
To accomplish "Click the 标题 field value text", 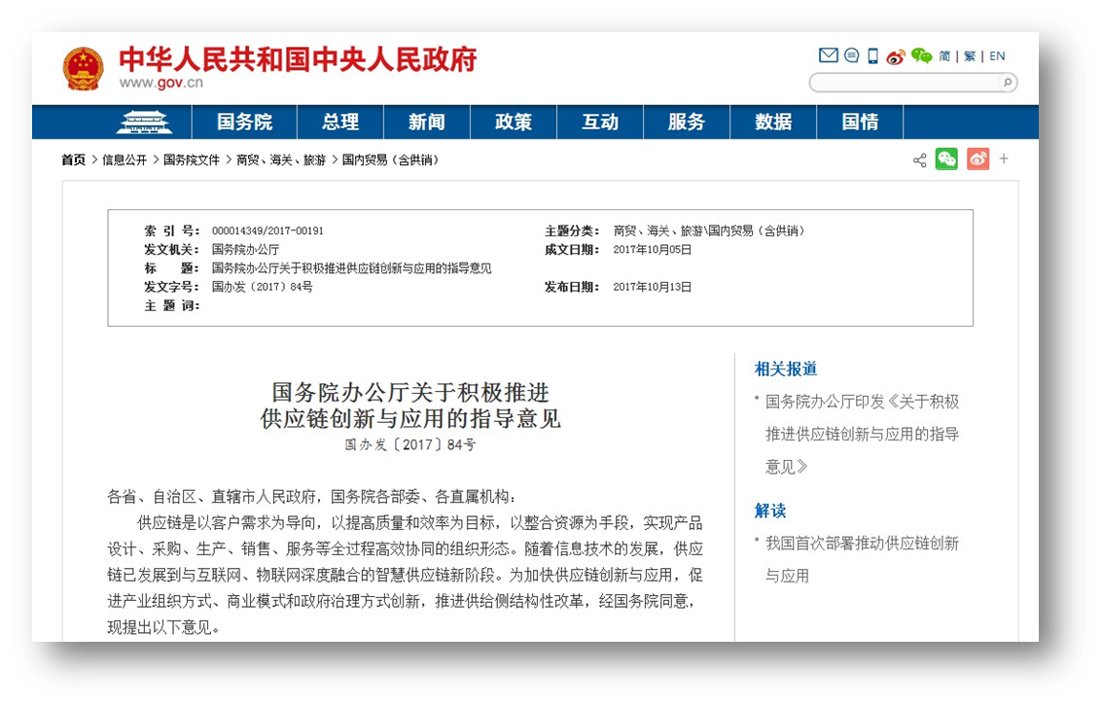I will (x=351, y=268).
